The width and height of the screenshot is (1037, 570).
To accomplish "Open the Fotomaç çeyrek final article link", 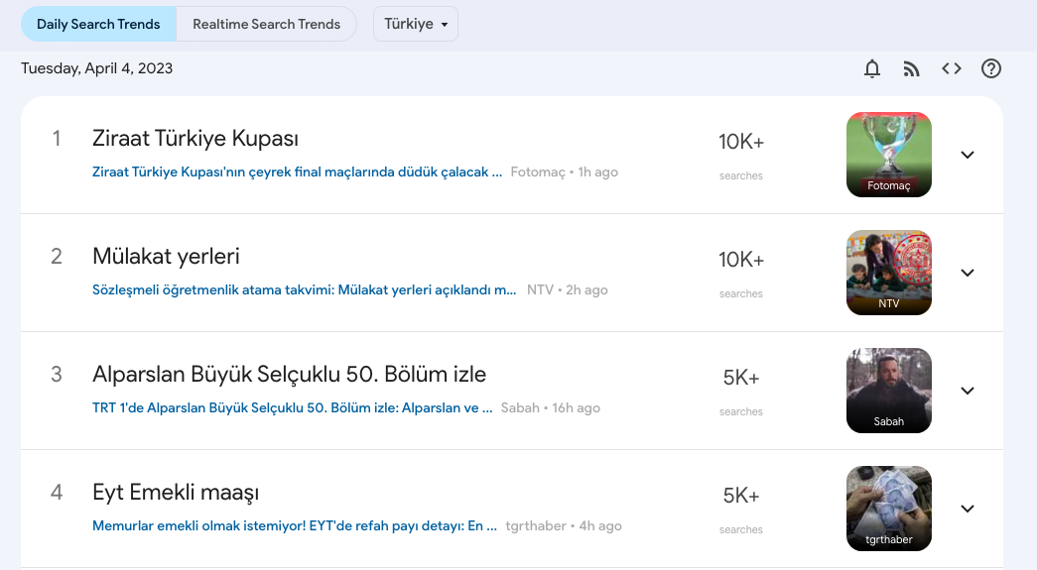I will [x=297, y=172].
